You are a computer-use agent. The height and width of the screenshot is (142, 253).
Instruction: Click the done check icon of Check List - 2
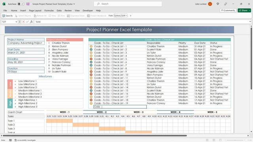click(91, 50)
